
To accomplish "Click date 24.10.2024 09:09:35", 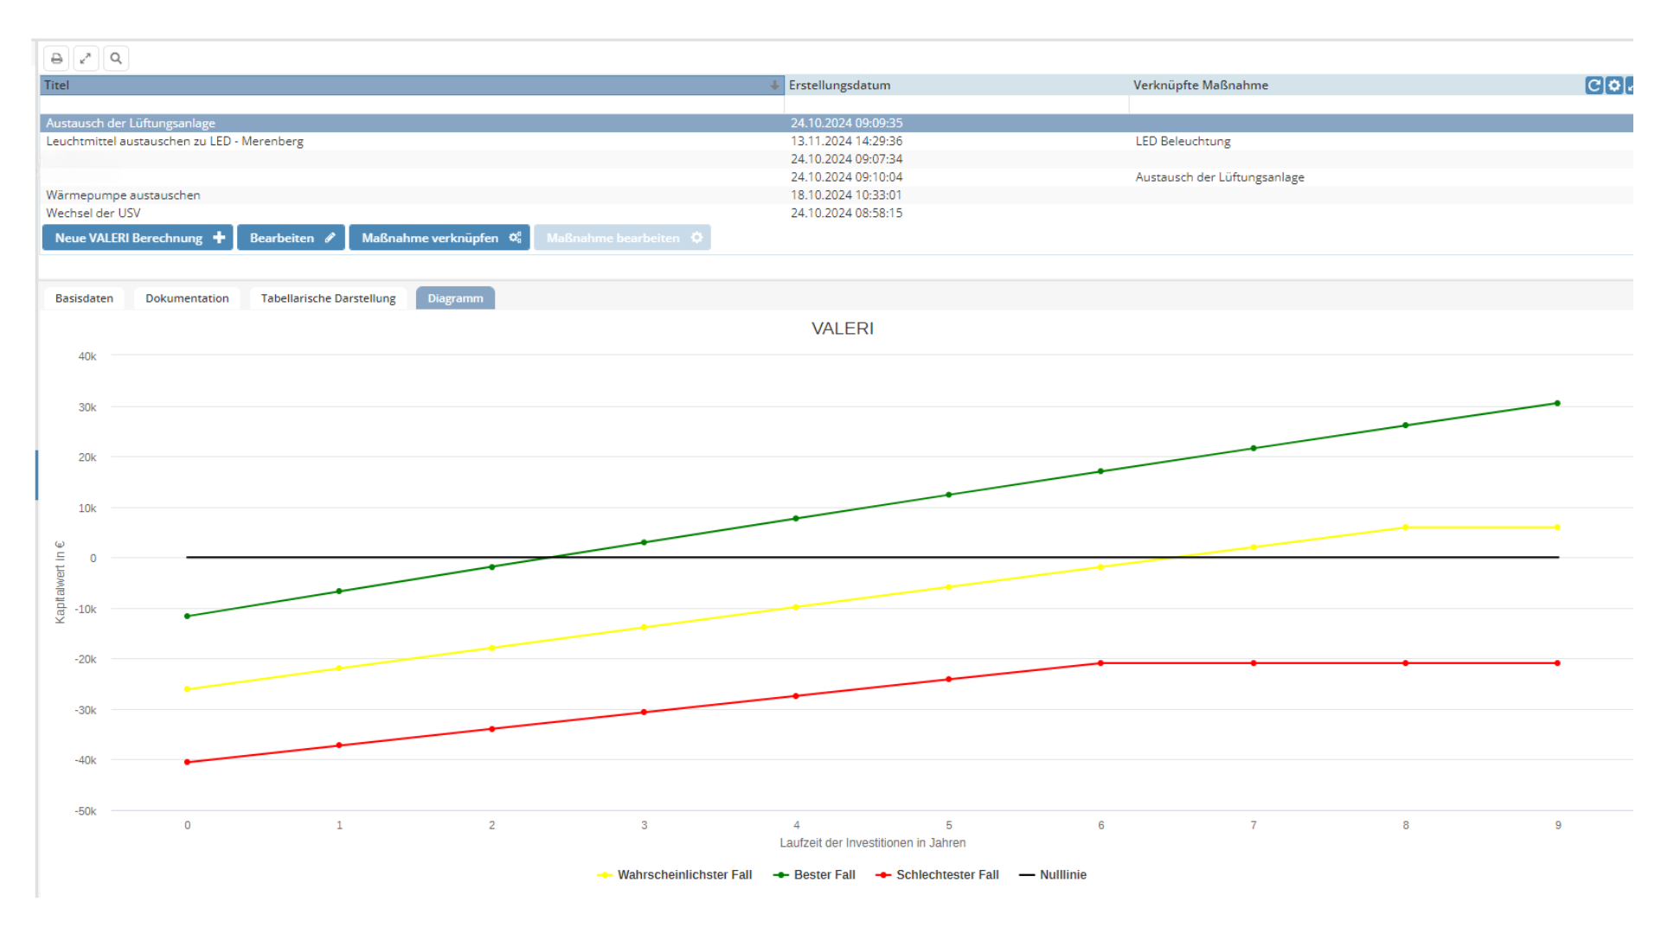I will click(846, 123).
